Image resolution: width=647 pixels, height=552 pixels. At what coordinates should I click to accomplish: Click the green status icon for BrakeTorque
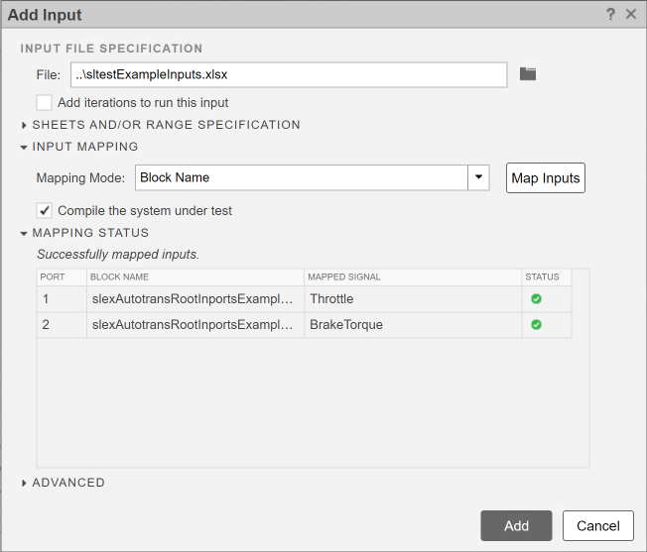pyautogui.click(x=536, y=324)
